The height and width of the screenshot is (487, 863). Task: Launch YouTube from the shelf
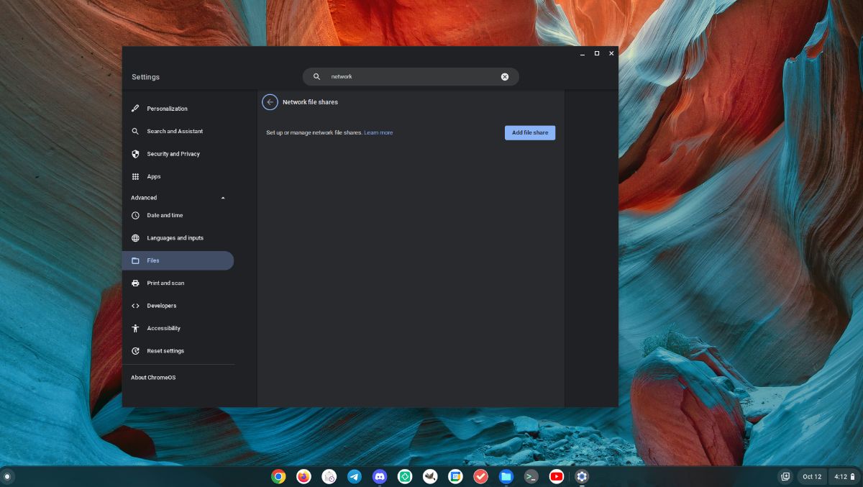pyautogui.click(x=556, y=476)
